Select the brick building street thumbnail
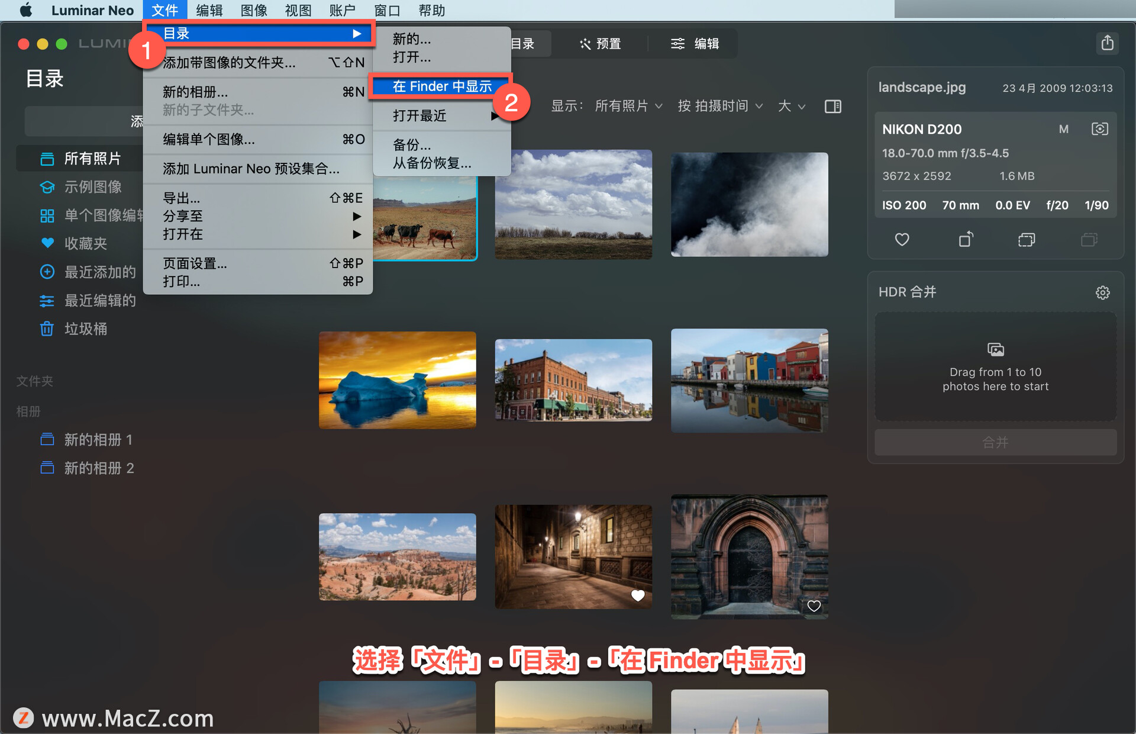The height and width of the screenshot is (734, 1136). [573, 380]
